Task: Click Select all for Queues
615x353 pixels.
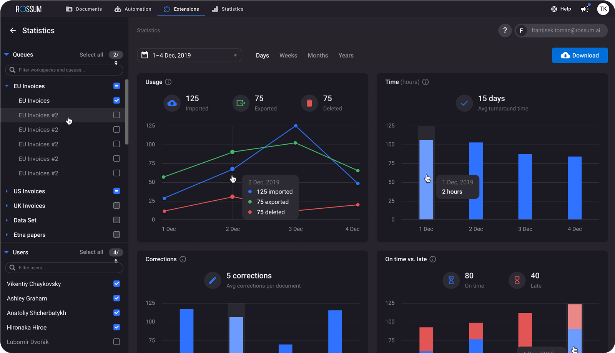Action: coord(91,54)
